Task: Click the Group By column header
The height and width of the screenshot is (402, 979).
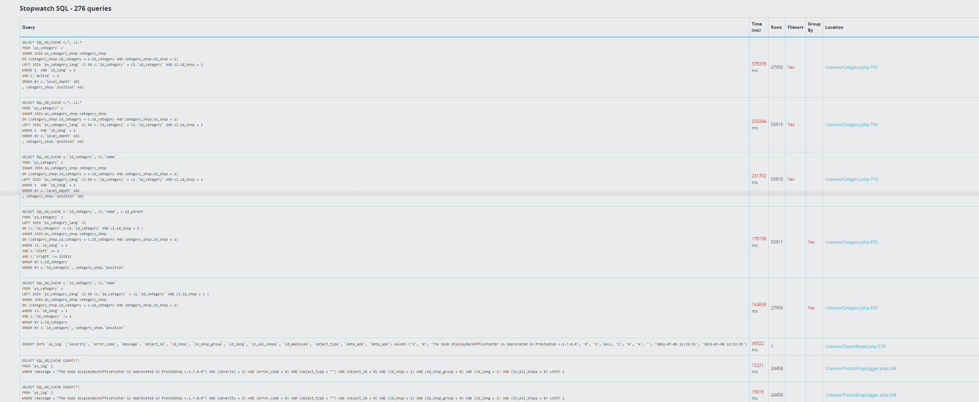Action: click(x=814, y=27)
